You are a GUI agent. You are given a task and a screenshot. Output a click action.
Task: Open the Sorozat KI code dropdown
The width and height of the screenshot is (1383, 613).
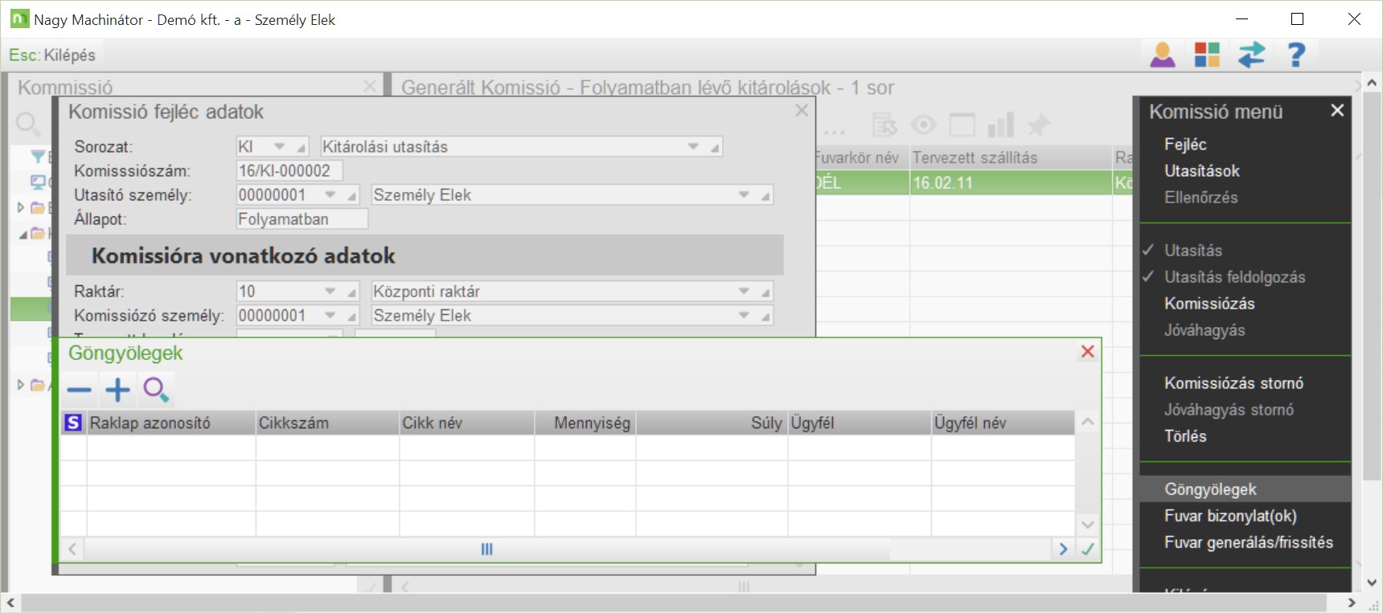tap(280, 146)
